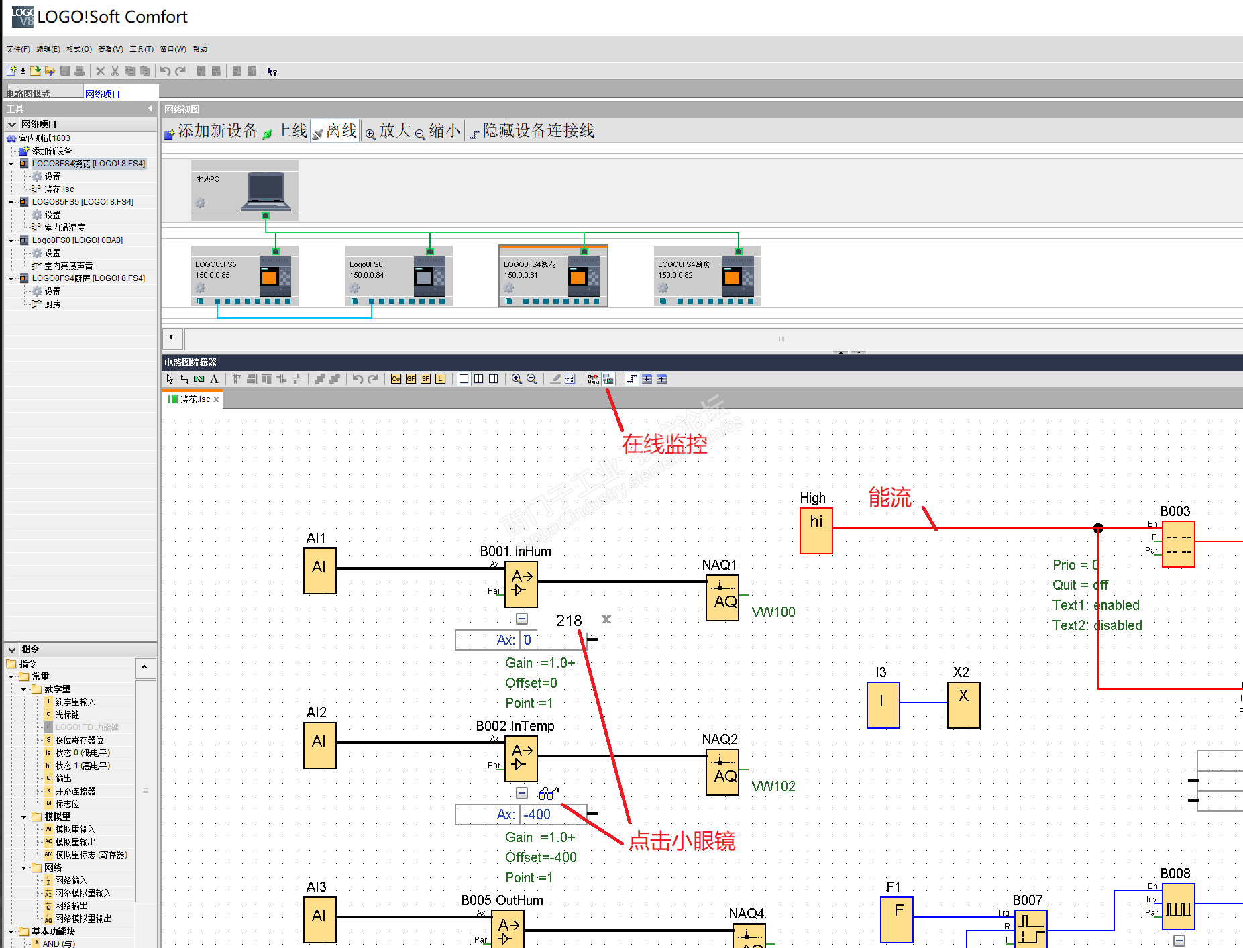Click the glasses icon under B002
The width and height of the screenshot is (1243, 948).
pyautogui.click(x=547, y=794)
